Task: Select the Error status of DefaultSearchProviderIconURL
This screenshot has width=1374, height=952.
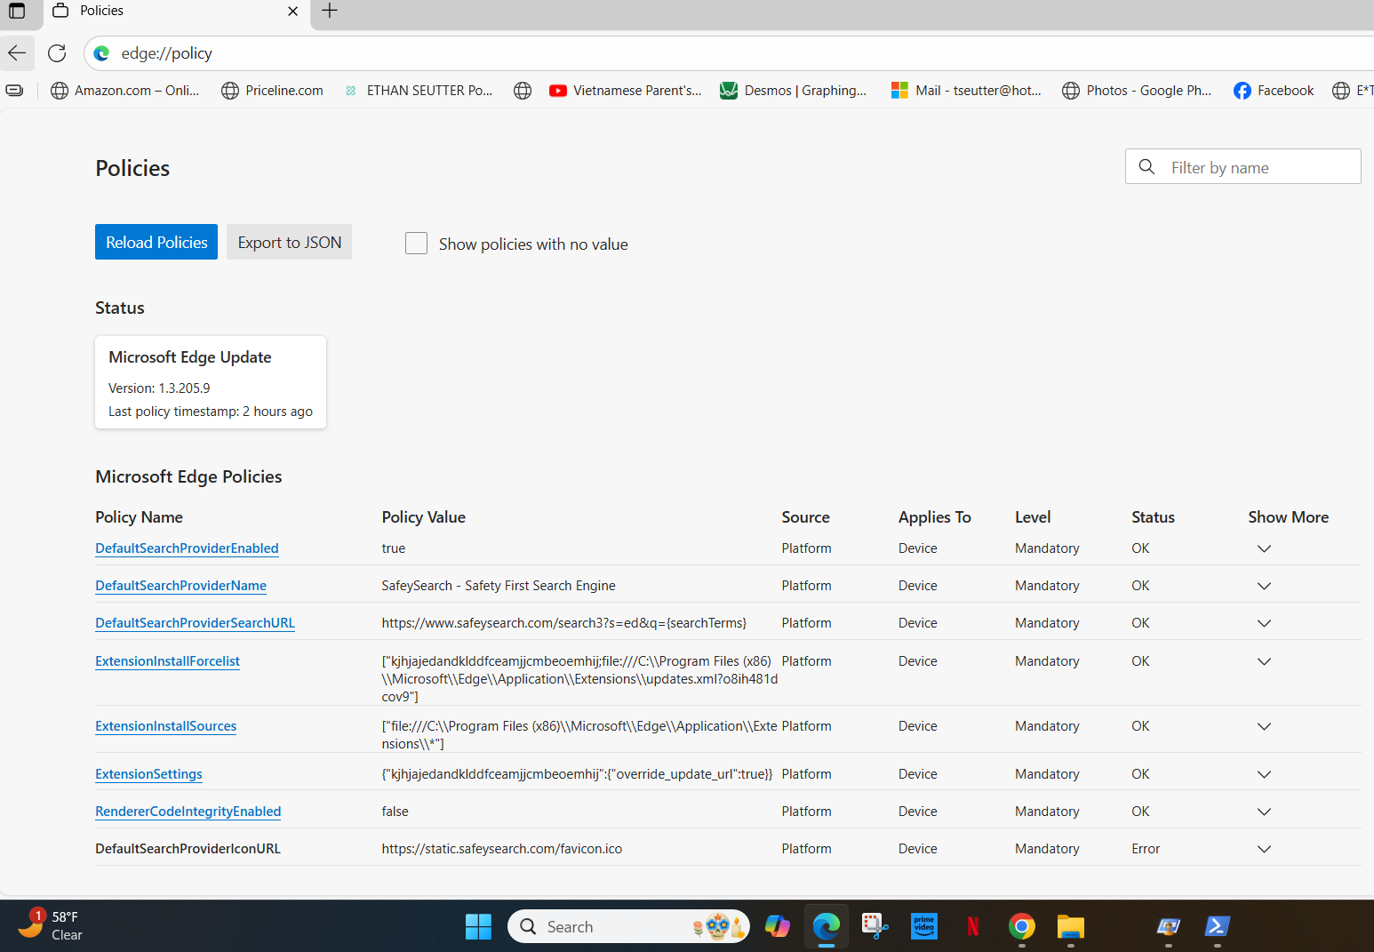Action: 1146,849
